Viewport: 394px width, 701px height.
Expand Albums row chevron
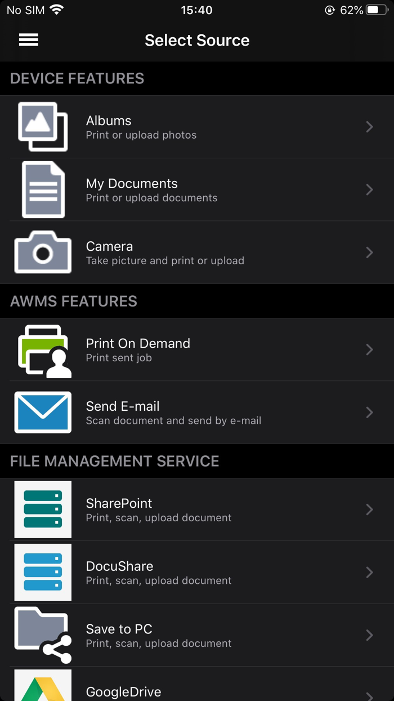tap(369, 127)
